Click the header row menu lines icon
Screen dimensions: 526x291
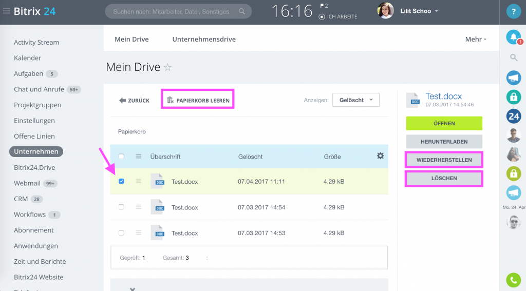[x=139, y=156]
